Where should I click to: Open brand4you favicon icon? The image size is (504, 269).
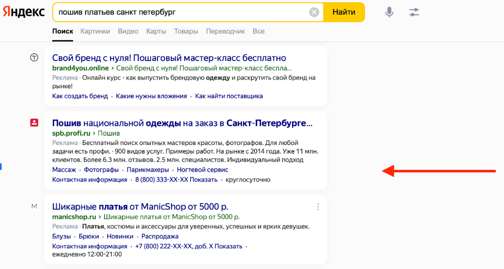click(x=34, y=58)
